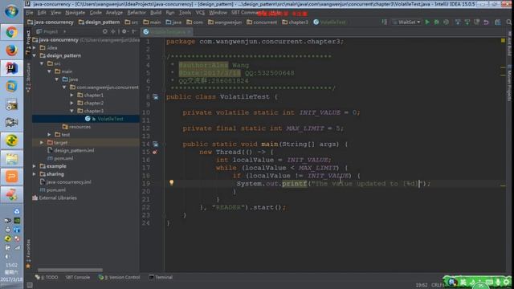Expand the sharing module
This screenshot has width=514, height=289.
(x=35, y=174)
